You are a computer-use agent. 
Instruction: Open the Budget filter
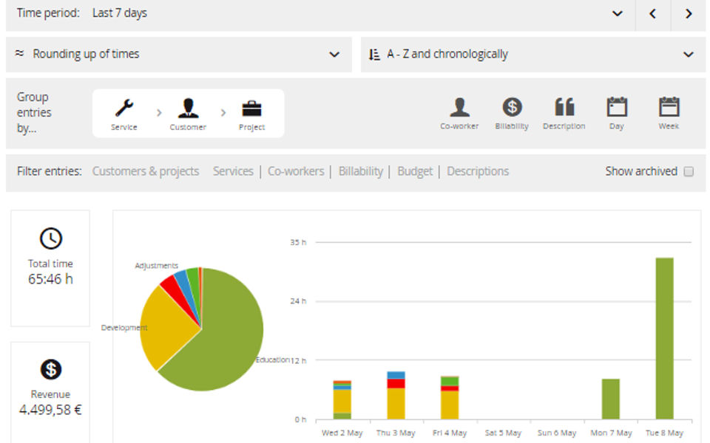click(x=415, y=171)
